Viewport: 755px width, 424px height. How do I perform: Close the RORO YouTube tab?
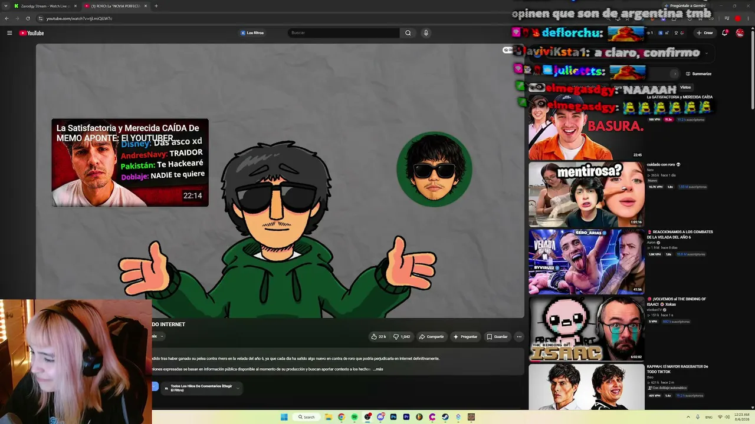(x=146, y=6)
